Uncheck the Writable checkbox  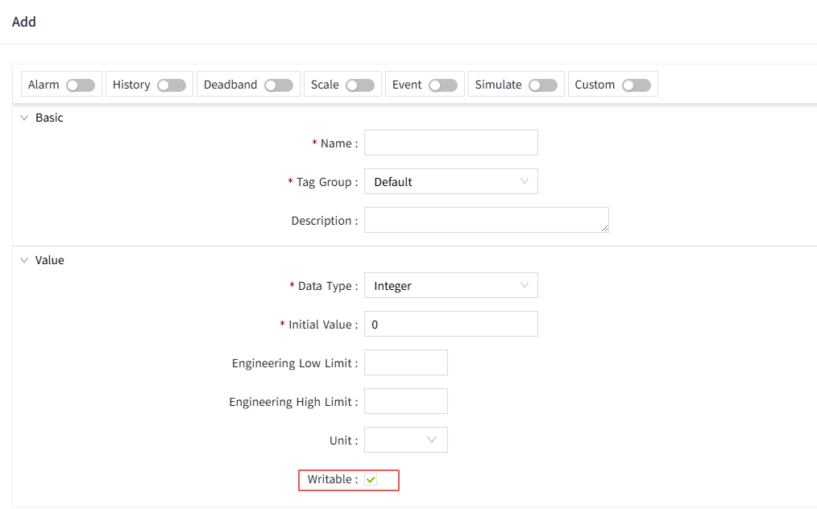371,480
